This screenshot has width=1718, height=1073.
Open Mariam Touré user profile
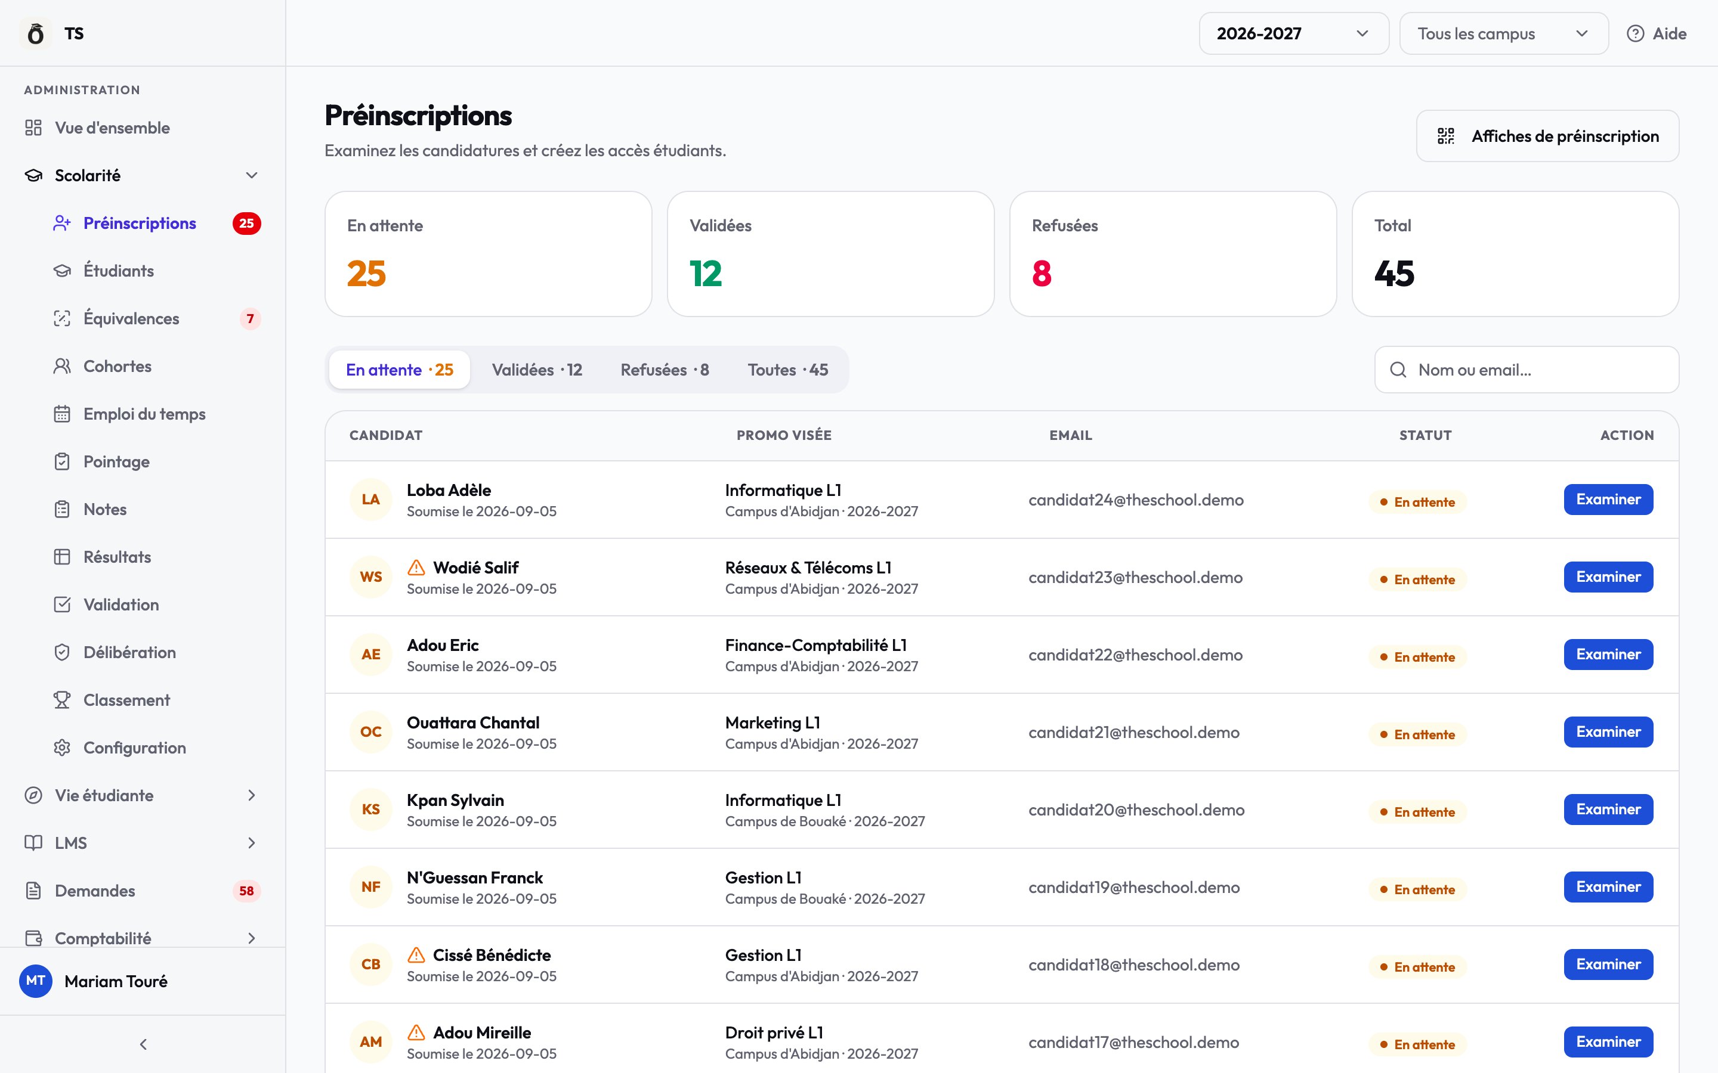tap(142, 981)
